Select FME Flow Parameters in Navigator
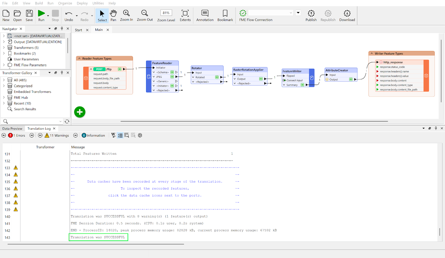 (30, 65)
